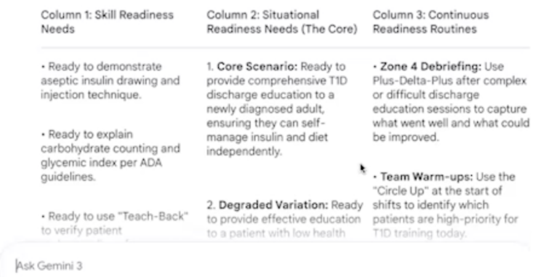Viewport: 546px width, 277px height.
Task: Click the word "guidelines" in column one
Action: [x=67, y=177]
